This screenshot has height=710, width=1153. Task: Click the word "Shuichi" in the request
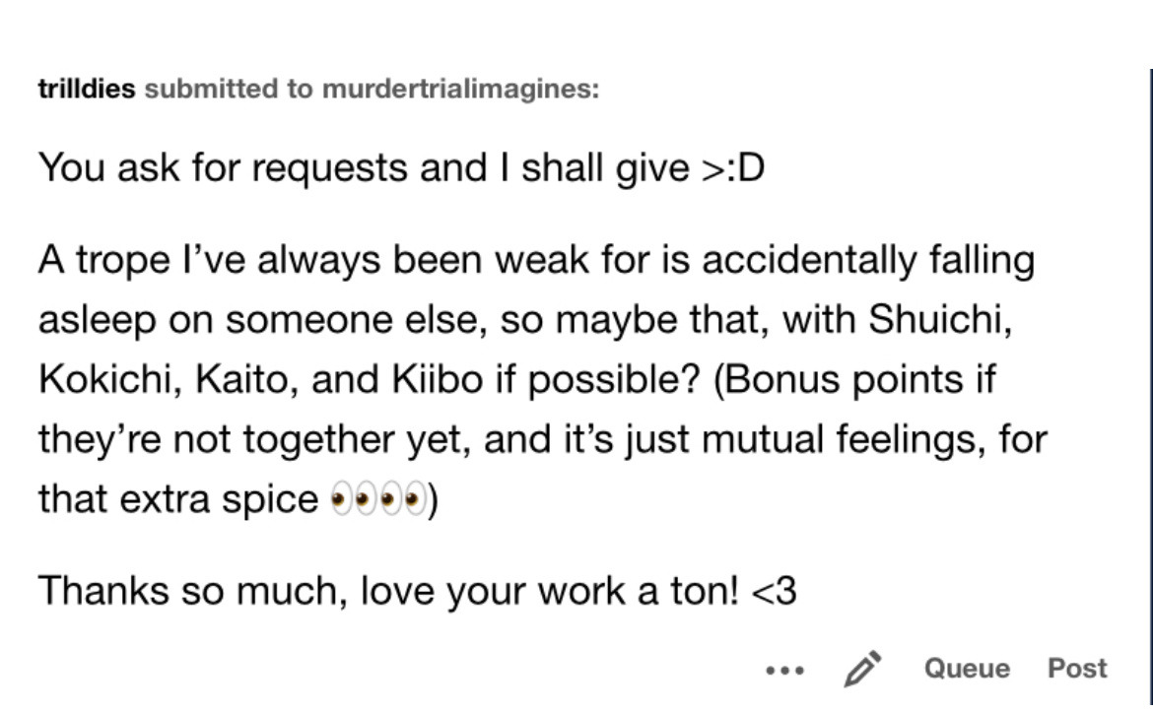[938, 320]
